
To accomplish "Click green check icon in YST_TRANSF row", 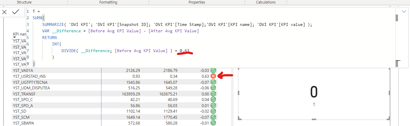I will (x=213, y=94).
